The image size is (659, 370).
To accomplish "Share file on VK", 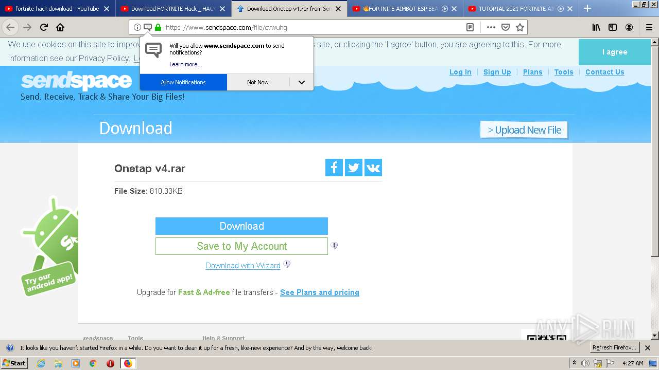I will 373,168.
